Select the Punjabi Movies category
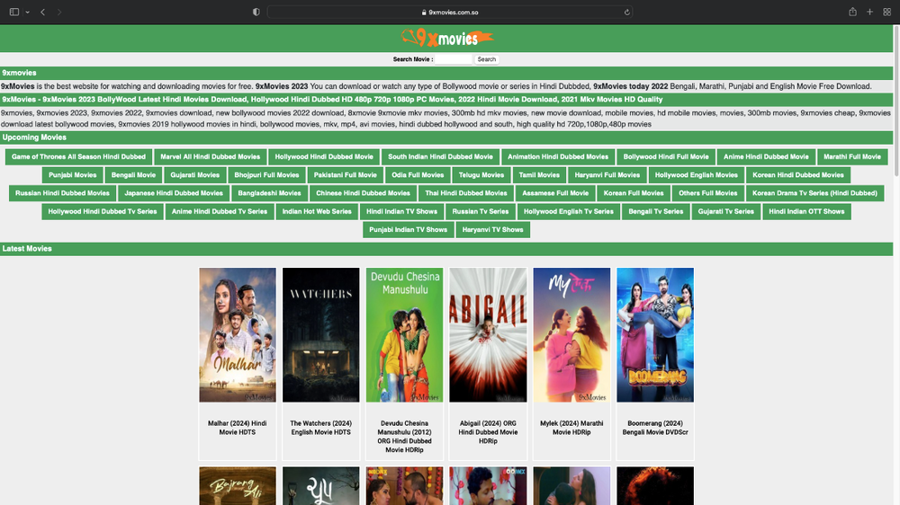The height and width of the screenshot is (505, 900). 73,175
